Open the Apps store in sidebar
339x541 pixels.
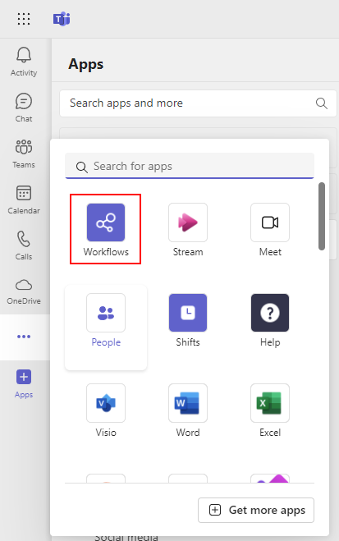[24, 383]
